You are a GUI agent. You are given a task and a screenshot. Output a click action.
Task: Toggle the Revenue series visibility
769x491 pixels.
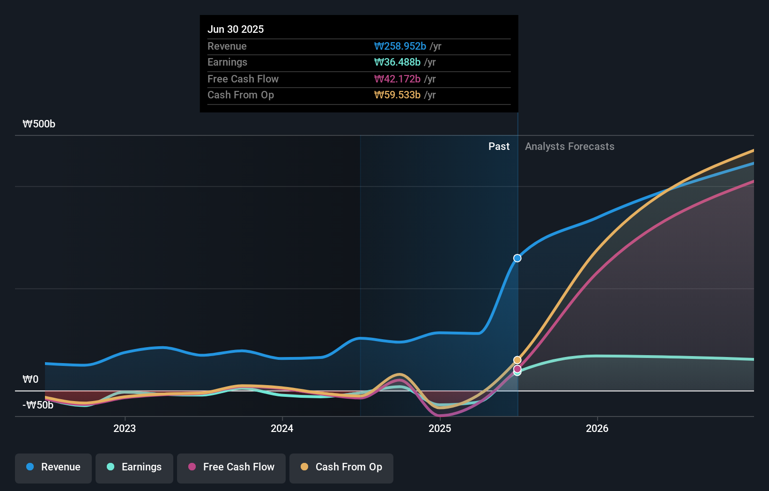[x=53, y=467]
